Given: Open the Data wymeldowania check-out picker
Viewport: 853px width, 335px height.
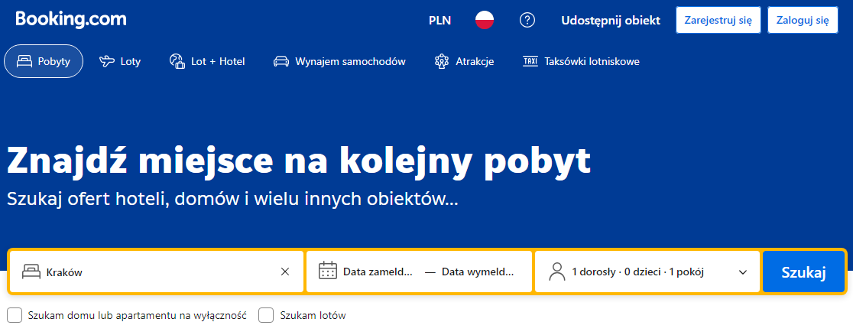Looking at the screenshot, I should [477, 272].
